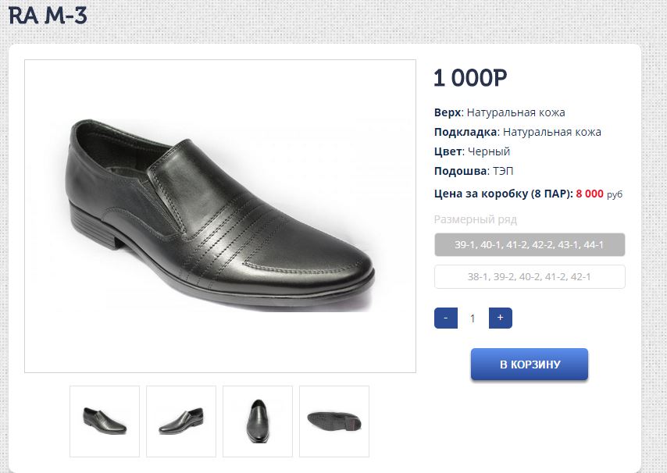Viewport: 667px width, 473px height.
Task: Click the RA M-3 product title
Action: pyautogui.click(x=48, y=15)
